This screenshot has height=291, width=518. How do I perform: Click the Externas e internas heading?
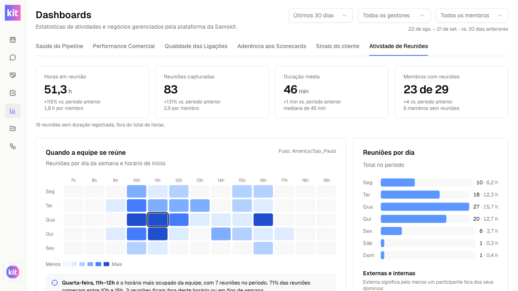tap(389, 273)
